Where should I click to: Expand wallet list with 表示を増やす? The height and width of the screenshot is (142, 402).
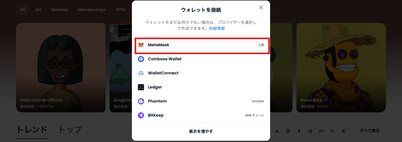tap(201, 131)
